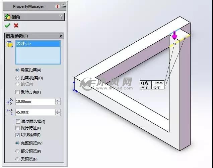Increase distance value with up arrow

point(58,100)
